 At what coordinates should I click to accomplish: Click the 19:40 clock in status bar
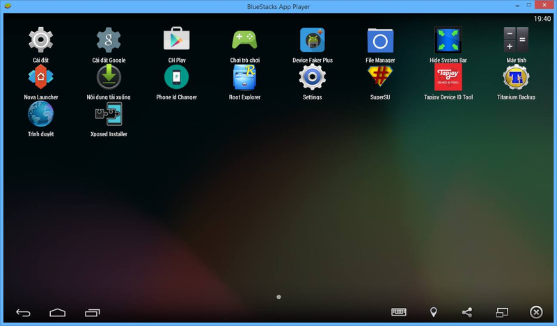[542, 19]
